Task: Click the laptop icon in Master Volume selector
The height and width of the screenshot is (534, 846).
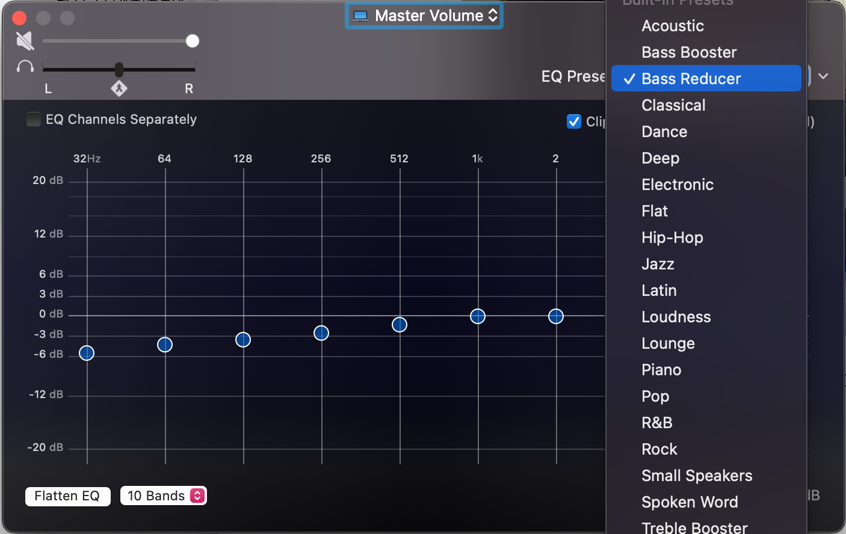Action: point(360,16)
